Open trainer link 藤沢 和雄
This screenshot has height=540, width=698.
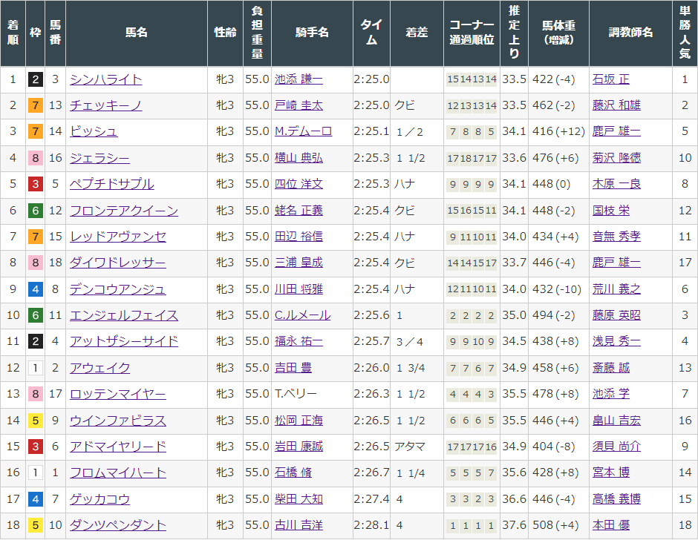tap(616, 106)
